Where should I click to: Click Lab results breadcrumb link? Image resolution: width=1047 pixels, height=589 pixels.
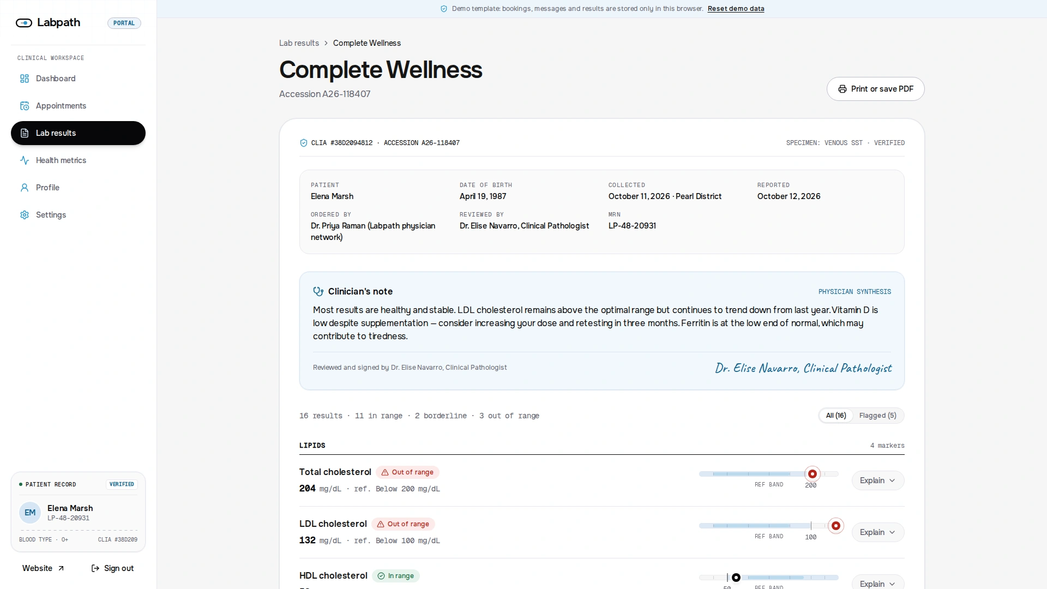click(x=299, y=43)
